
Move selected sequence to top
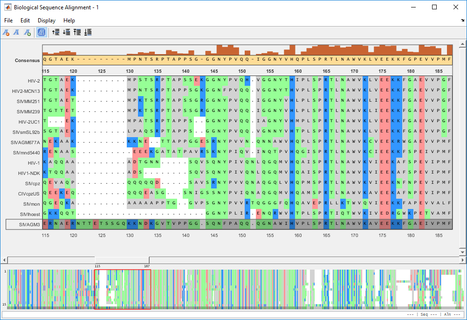[77, 32]
